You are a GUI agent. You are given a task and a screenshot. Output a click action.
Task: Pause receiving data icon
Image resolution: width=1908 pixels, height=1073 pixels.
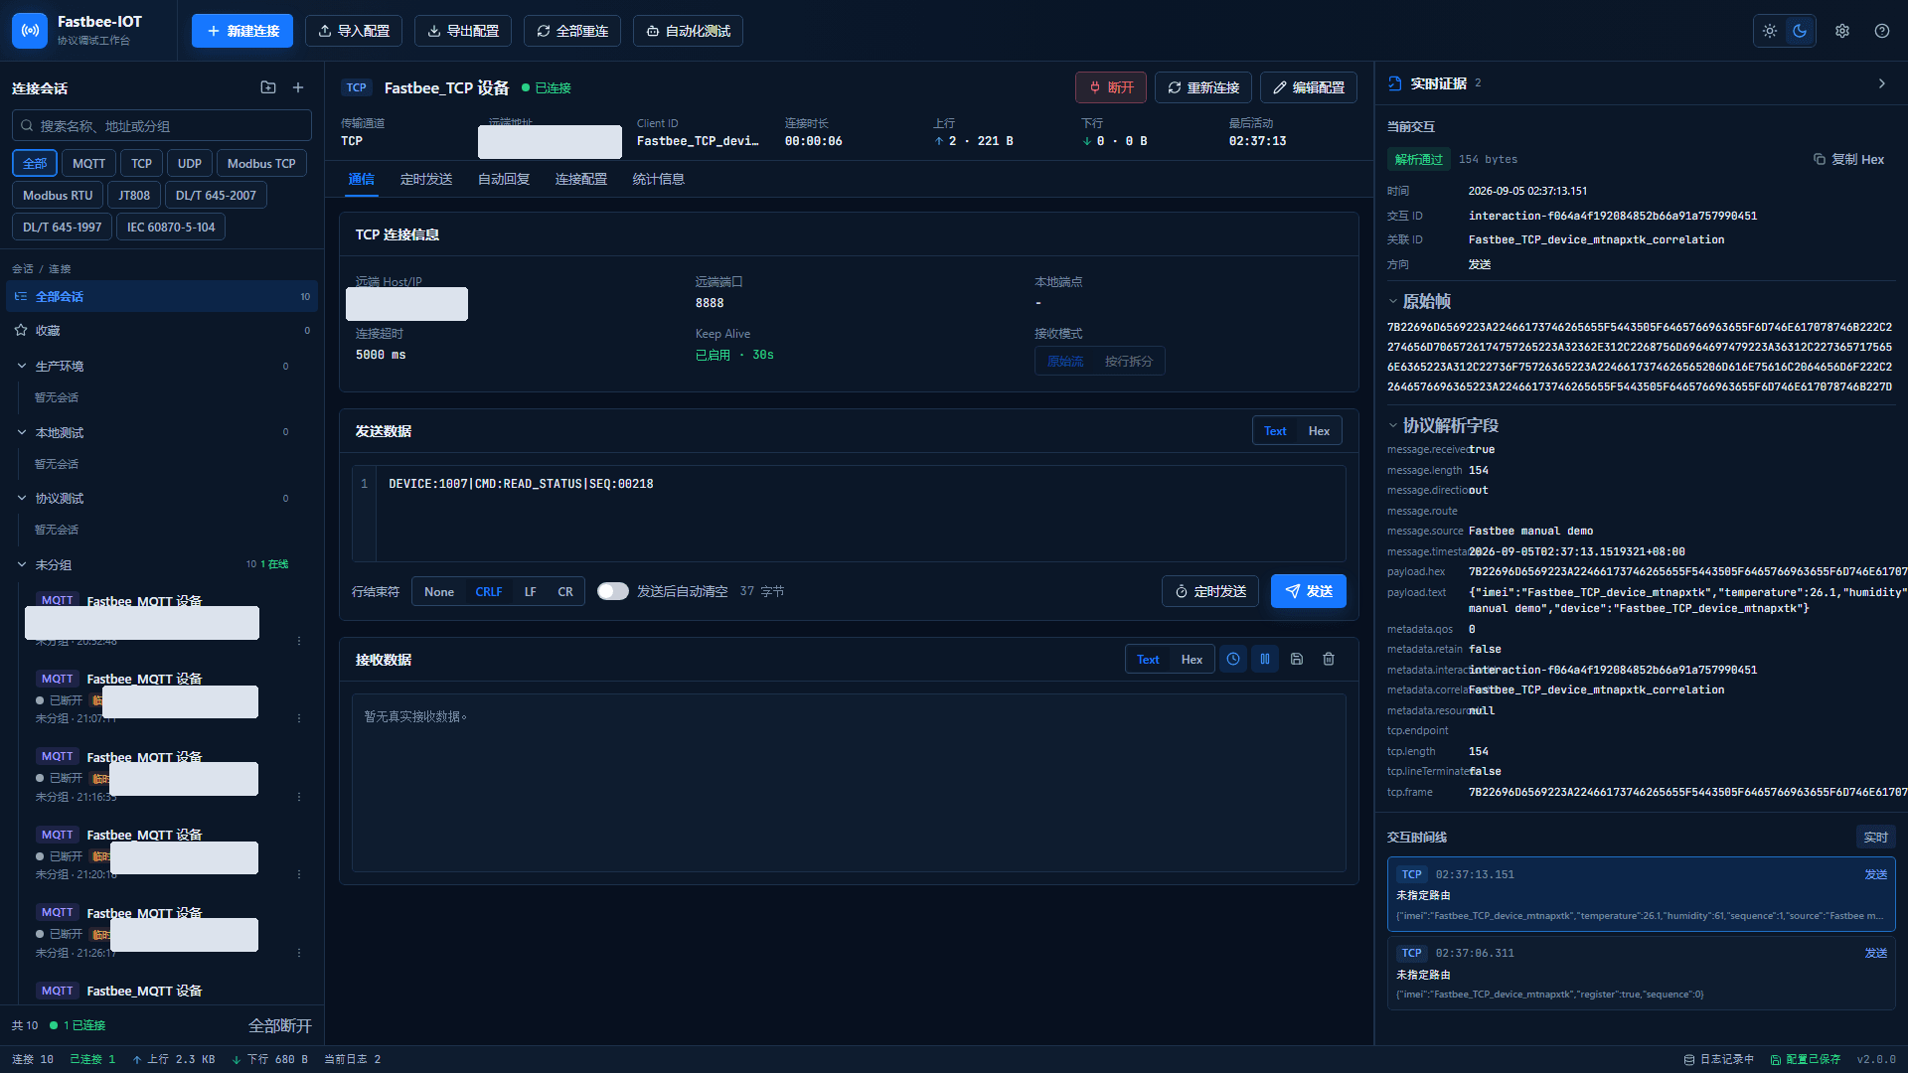[x=1265, y=659]
